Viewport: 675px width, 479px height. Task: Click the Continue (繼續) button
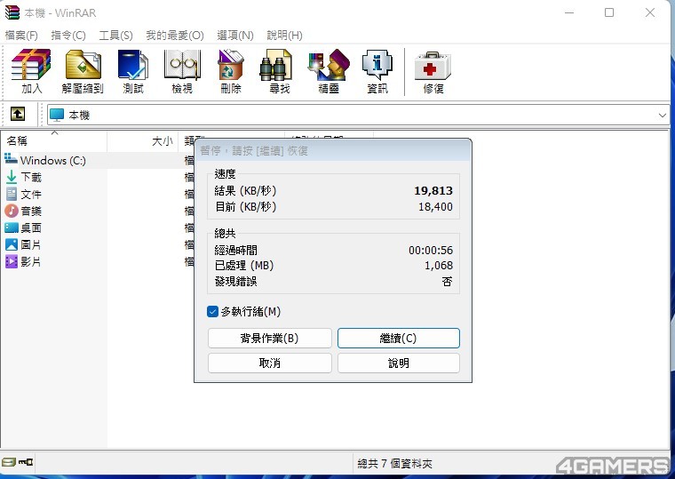pos(398,338)
